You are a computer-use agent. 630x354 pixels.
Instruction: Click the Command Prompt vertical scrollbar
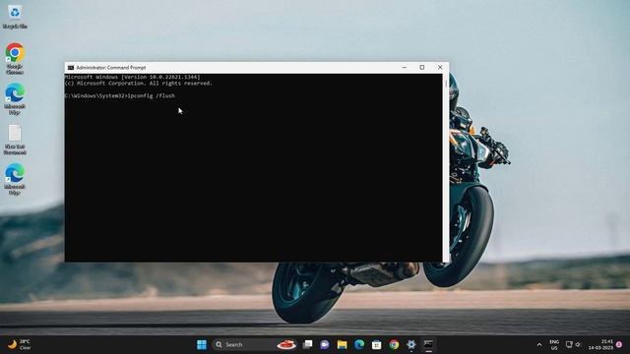[x=446, y=168]
